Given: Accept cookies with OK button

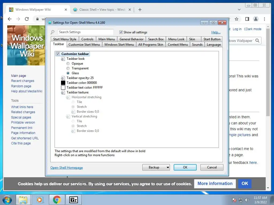Looking at the screenshot, I should click(x=245, y=184).
